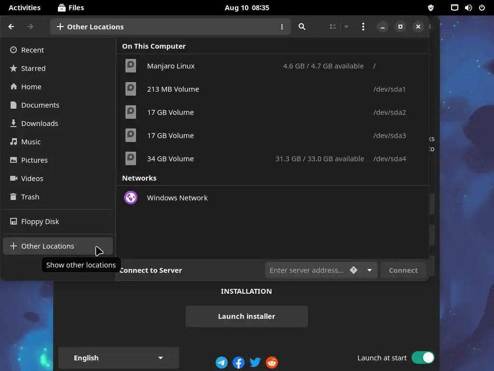494x371 pixels.
Task: Open the English language dropdown
Action: (x=119, y=358)
